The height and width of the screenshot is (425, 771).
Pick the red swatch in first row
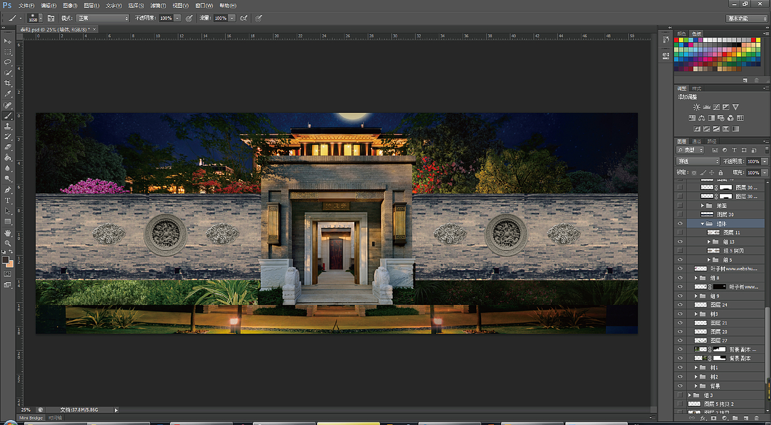tap(677, 40)
